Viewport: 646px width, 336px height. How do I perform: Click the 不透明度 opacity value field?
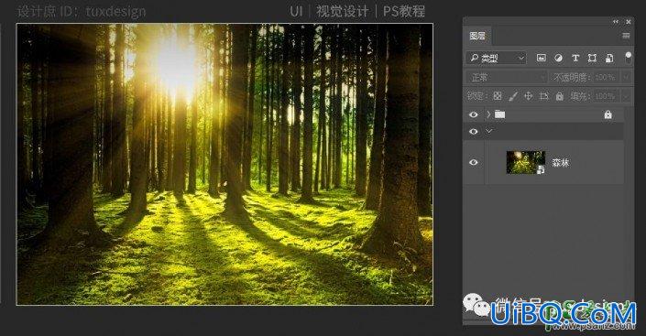(x=604, y=77)
